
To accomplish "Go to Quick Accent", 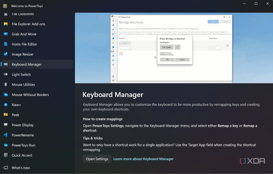I will [37, 155].
